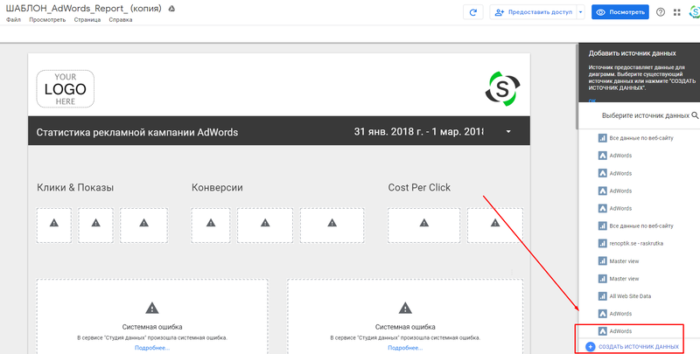Open the Справка menu
Image resolution: width=700 pixels, height=354 pixels.
[121, 19]
